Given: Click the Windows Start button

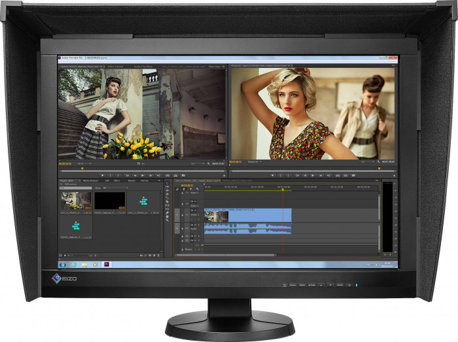Looking at the screenshot, I should coord(63,264).
